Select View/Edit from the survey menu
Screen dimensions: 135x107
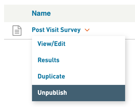79,44
